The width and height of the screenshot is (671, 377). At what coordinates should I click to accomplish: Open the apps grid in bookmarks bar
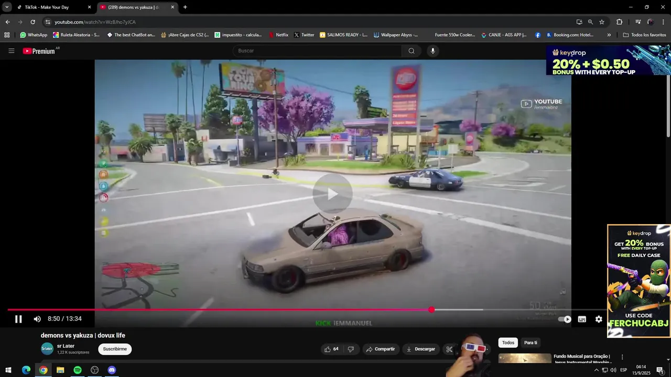pos(7,35)
